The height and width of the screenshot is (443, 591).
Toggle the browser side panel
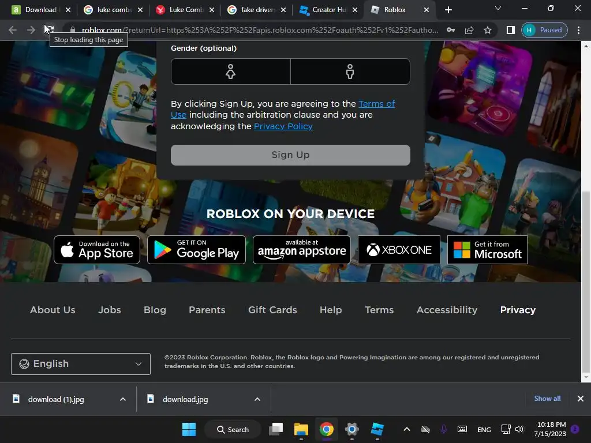[510, 30]
